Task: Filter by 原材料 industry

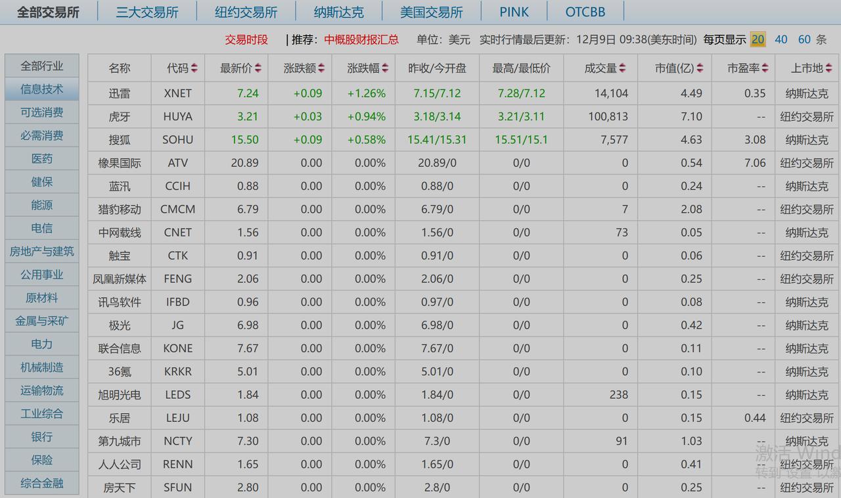Action: pos(42,298)
